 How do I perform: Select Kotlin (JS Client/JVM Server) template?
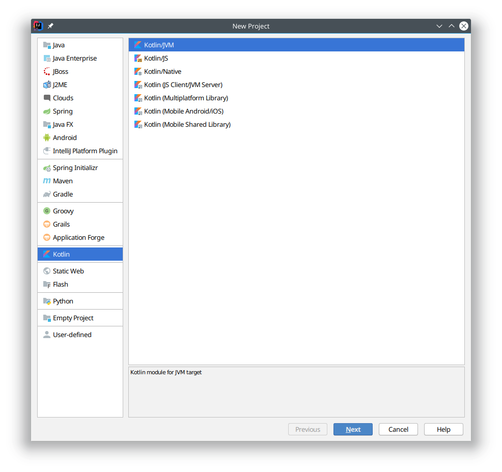296,85
